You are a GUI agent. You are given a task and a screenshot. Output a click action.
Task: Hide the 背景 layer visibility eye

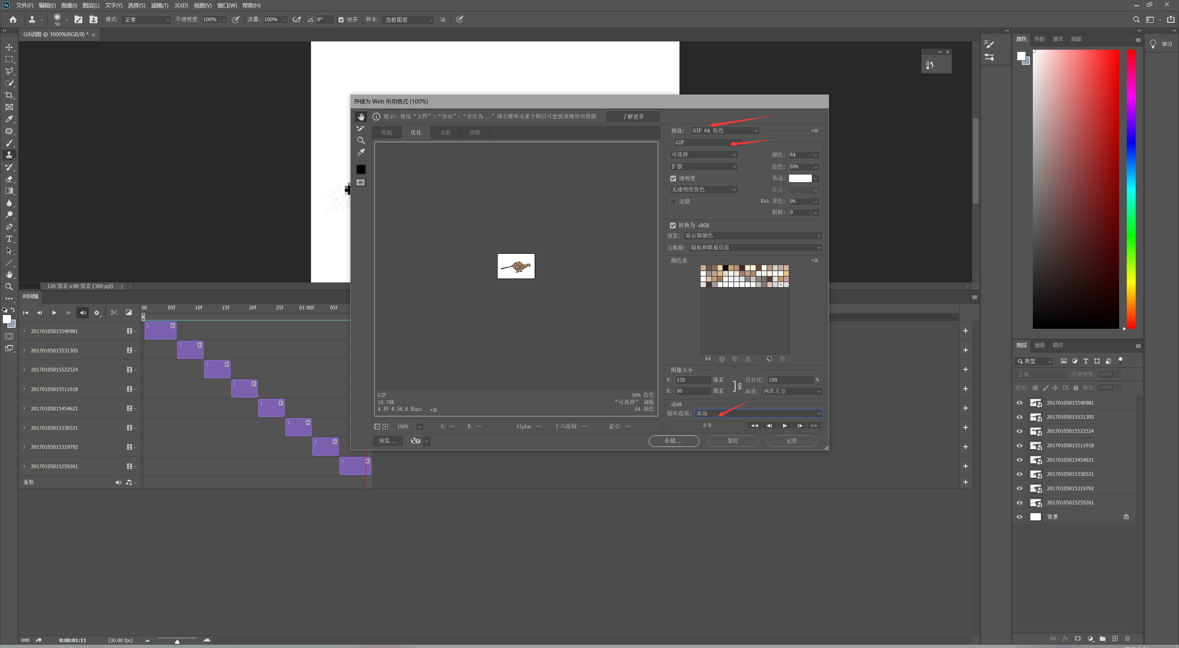coord(1019,517)
